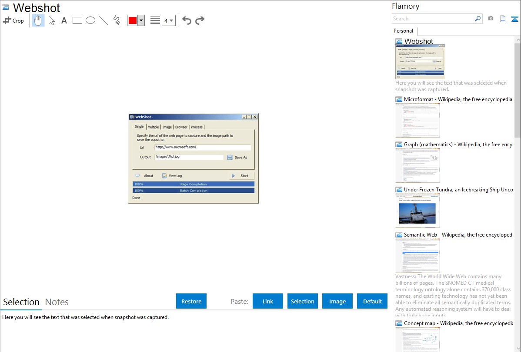Select the text annotation tool
Image resolution: width=521 pixels, height=352 pixels.
pyautogui.click(x=64, y=20)
